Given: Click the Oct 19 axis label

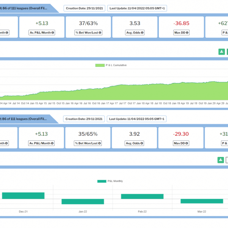Looking at the screenshot, I should pyautogui.click(x=203, y=103).
